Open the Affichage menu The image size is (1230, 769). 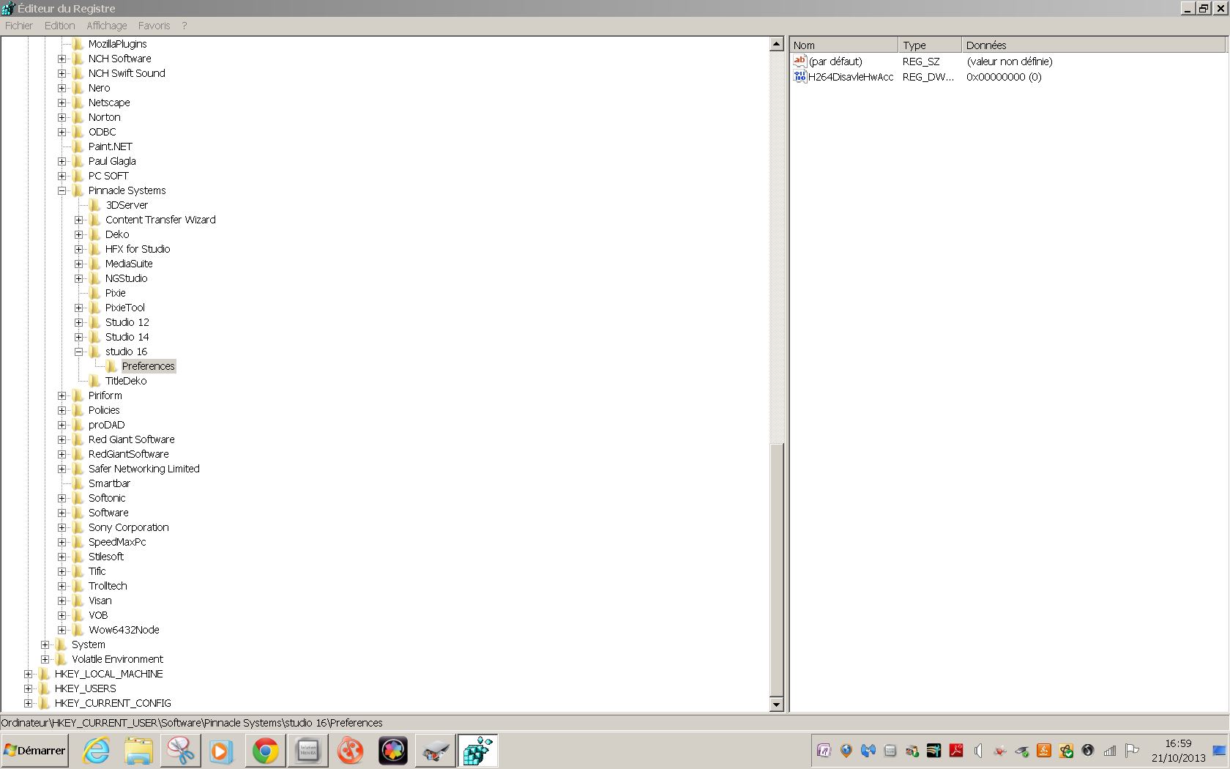click(107, 26)
